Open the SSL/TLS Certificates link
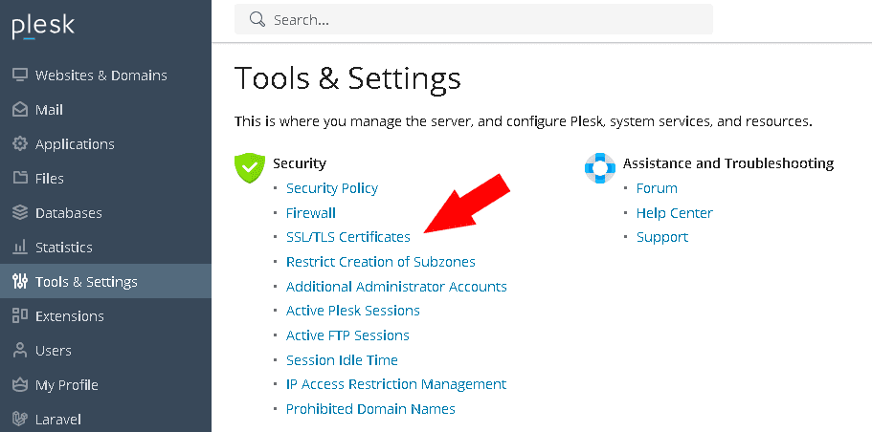The image size is (872, 432). point(347,237)
